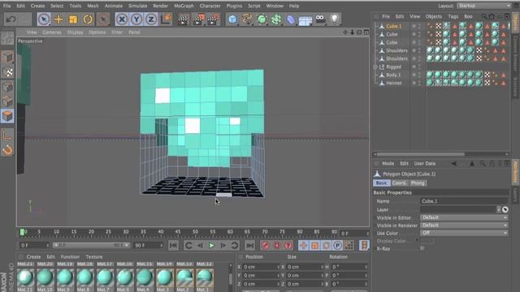Screen dimensions: 520x292
Task: Open Edit Render Settings clapperboard icon
Action: (x=213, y=19)
